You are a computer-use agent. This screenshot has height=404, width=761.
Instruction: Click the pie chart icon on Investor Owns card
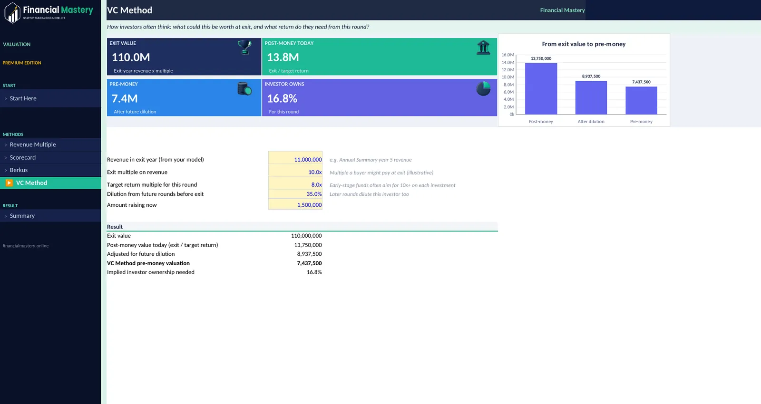(483, 88)
